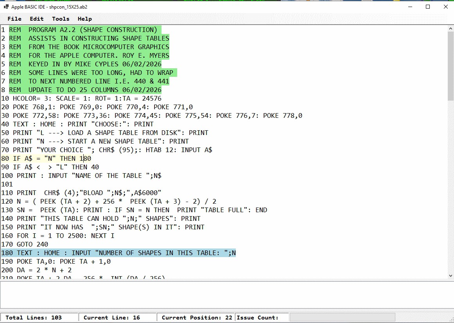Maximize the IDE window
454x323 pixels.
[428, 7]
